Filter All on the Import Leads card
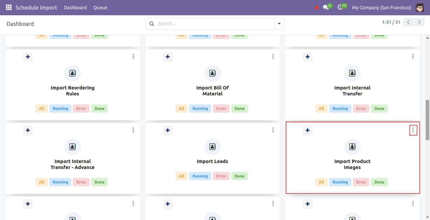The image size is (430, 220). (181, 176)
